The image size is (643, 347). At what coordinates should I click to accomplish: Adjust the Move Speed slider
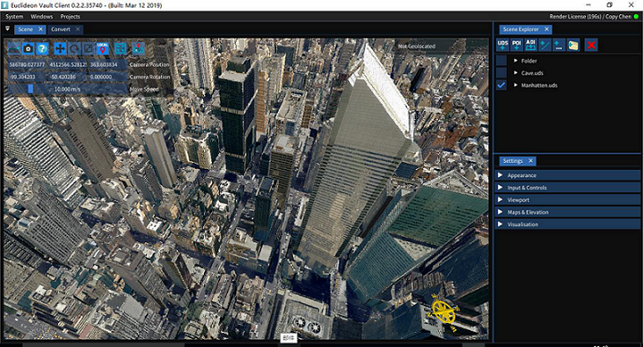tap(67, 89)
